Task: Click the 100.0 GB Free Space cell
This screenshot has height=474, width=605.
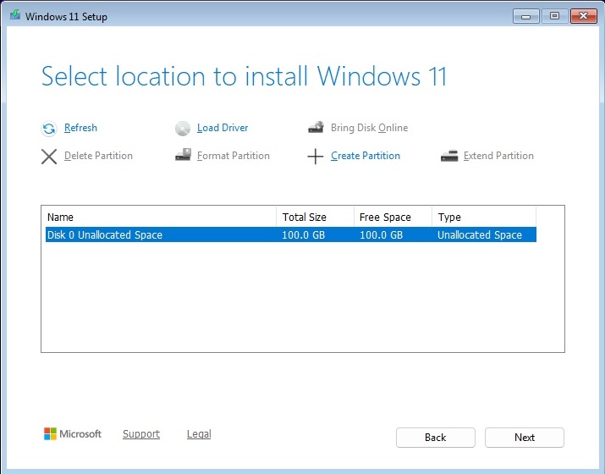Action: pos(382,234)
